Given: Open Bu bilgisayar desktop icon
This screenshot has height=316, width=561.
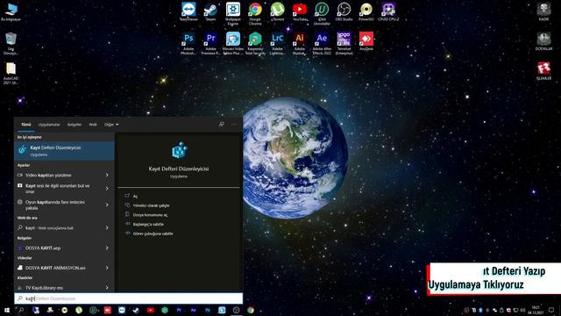Looking at the screenshot, I should point(11,11).
